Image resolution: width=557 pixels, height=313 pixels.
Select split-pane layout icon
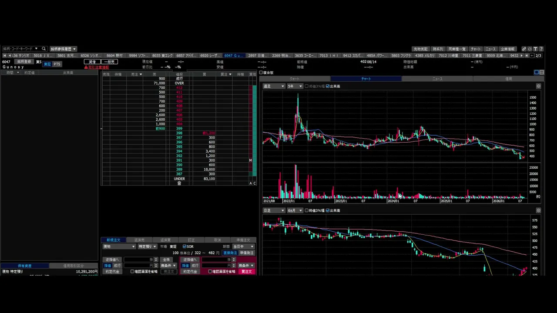(541, 72)
